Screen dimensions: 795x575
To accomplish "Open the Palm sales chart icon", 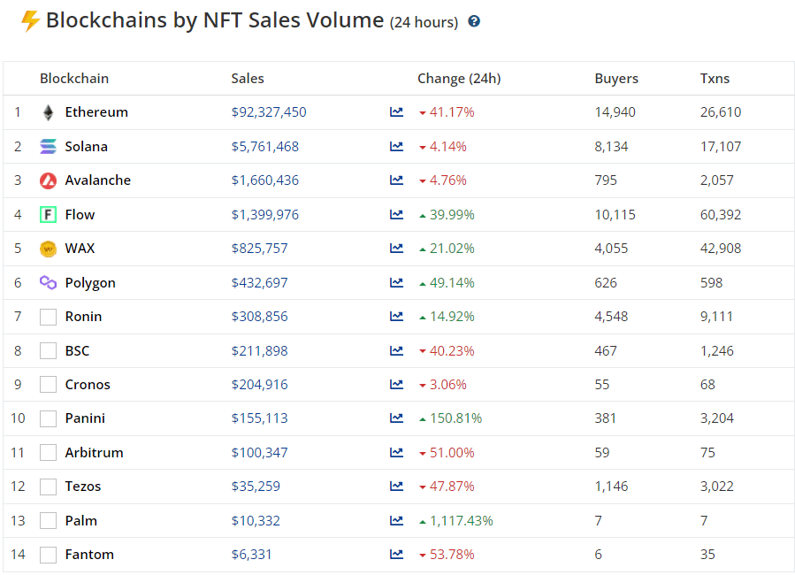I will pos(396,520).
